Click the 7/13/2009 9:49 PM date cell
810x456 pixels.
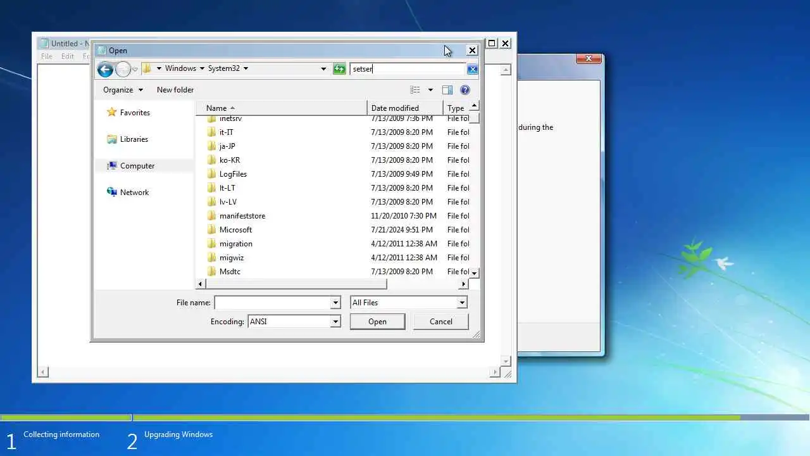tap(402, 174)
